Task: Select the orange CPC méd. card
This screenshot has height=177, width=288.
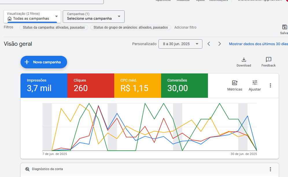Action: pos(138,86)
